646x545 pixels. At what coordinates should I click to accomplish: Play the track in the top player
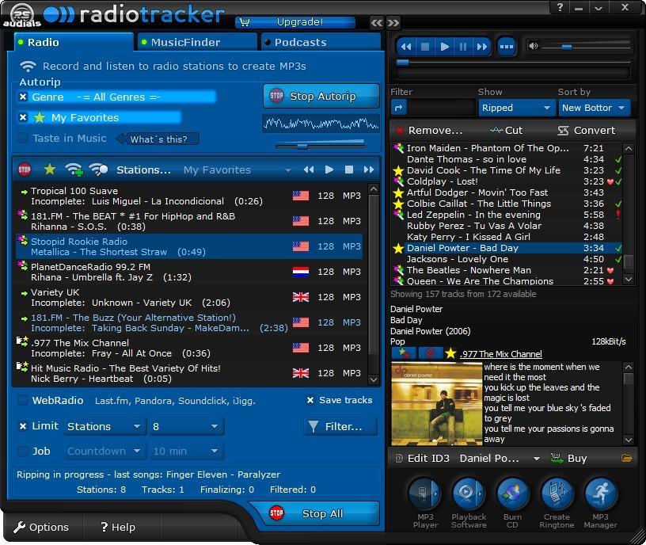tap(444, 47)
